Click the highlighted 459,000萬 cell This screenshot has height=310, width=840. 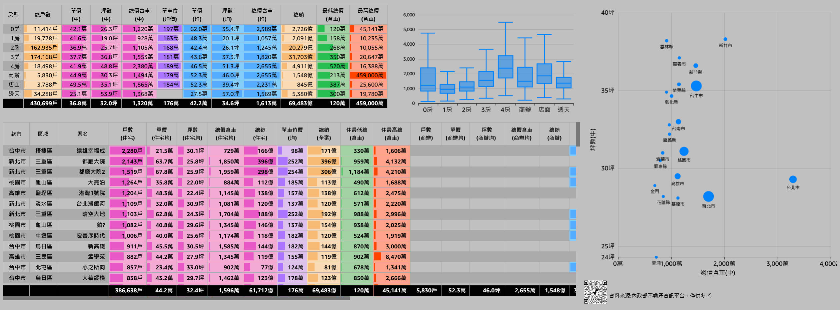[x=369, y=76]
